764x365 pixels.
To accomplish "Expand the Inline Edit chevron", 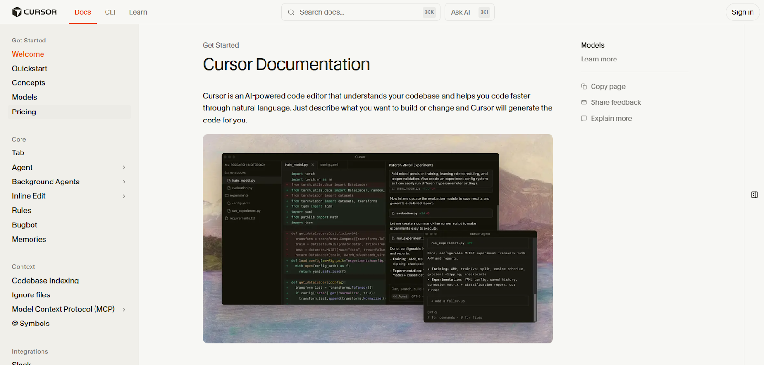I will point(124,196).
